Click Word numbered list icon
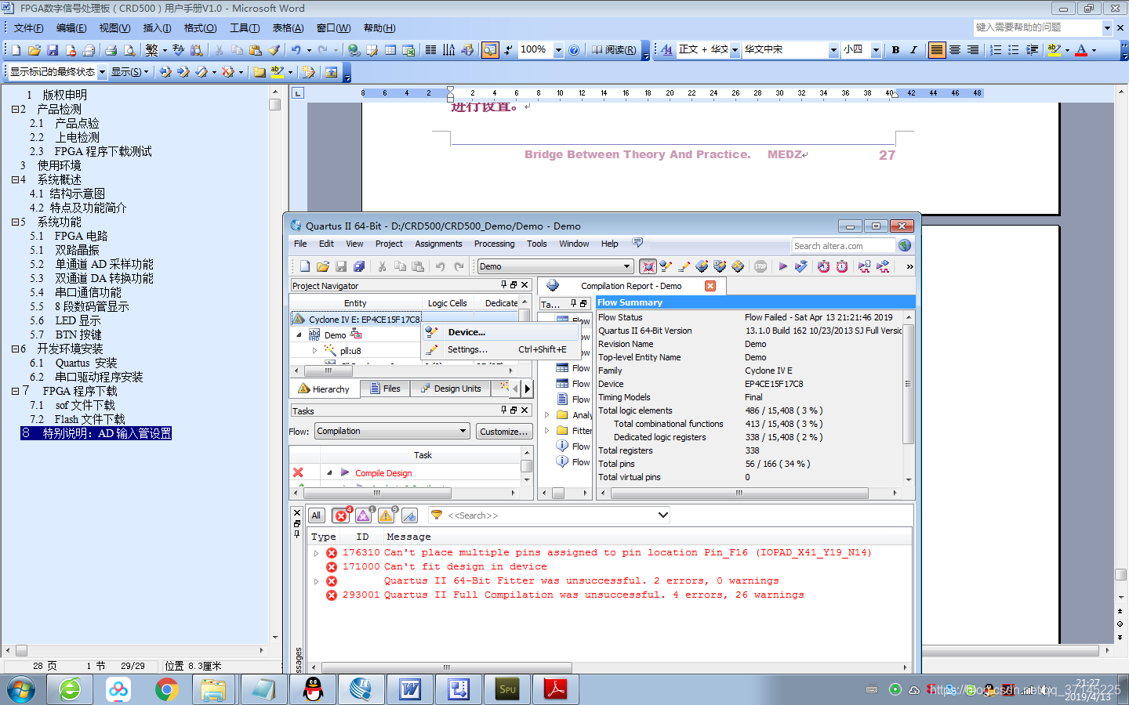 point(996,49)
